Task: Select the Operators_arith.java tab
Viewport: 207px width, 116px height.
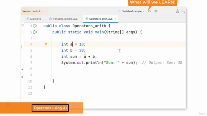Action: [101, 19]
